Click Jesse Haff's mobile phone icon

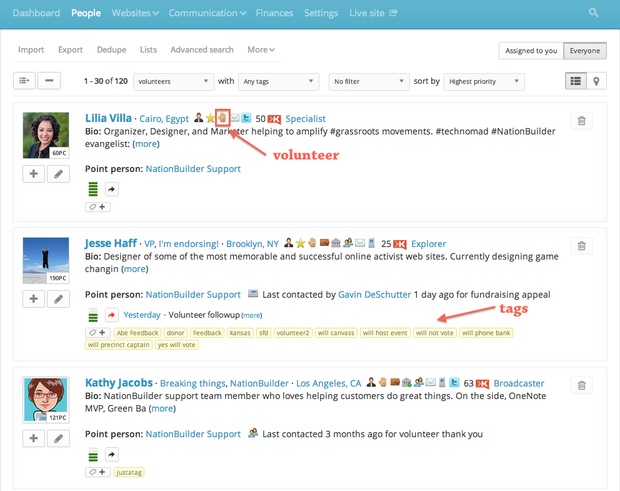click(372, 243)
